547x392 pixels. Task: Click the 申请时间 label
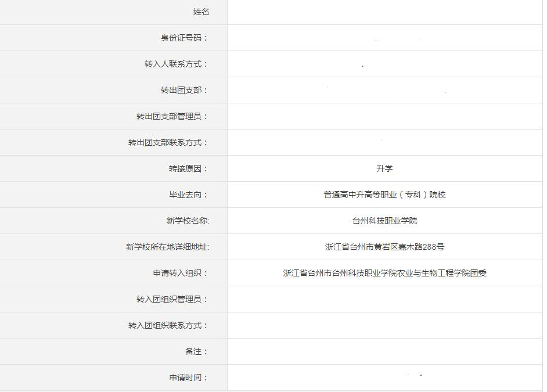[188, 377]
